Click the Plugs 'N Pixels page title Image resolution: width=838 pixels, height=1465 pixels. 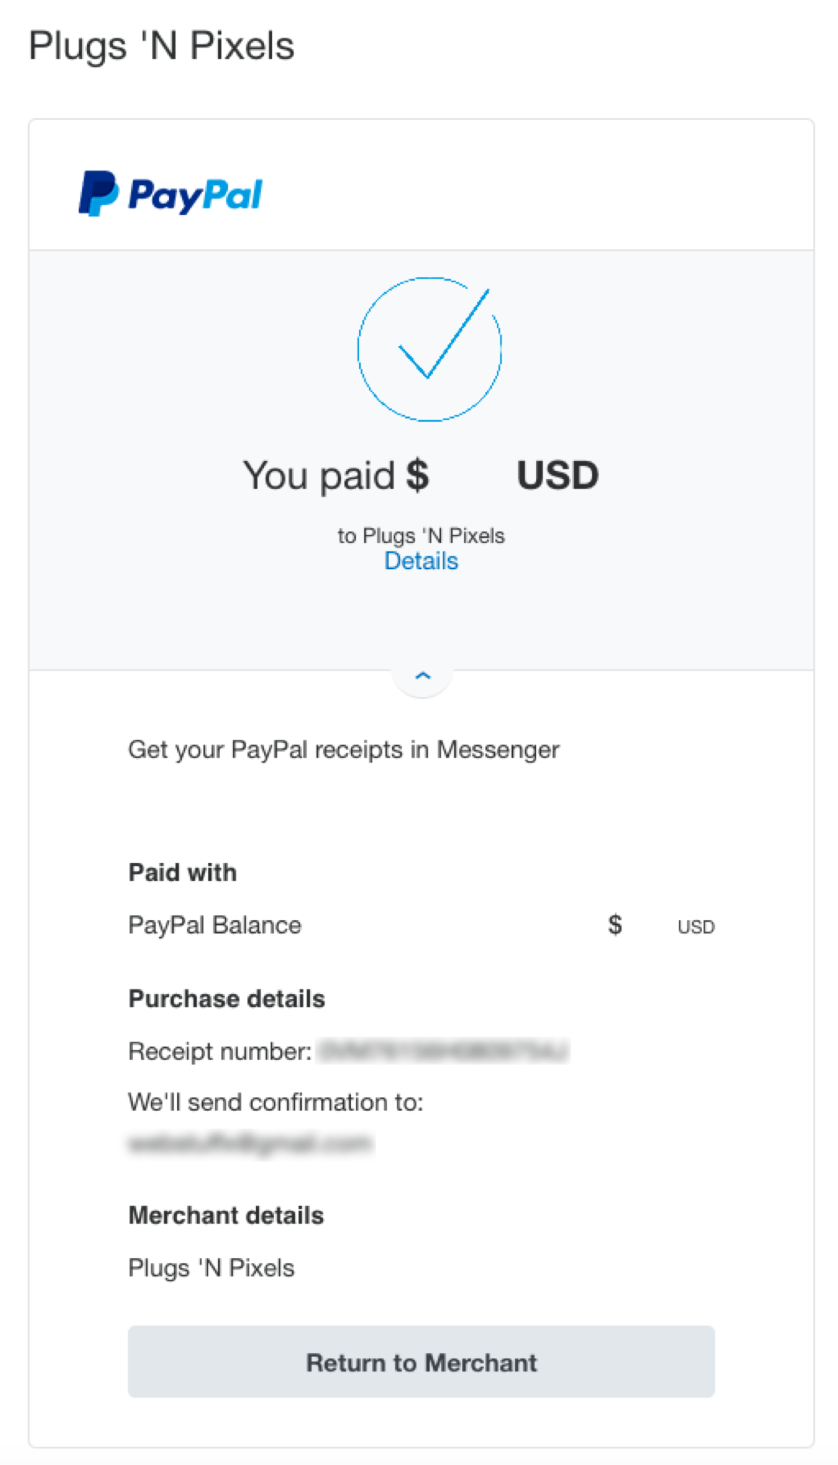coord(162,46)
